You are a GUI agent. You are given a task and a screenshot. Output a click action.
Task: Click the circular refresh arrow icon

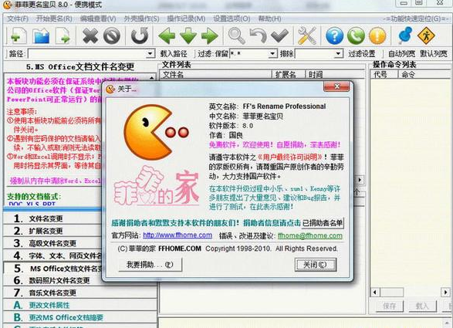click(140, 36)
